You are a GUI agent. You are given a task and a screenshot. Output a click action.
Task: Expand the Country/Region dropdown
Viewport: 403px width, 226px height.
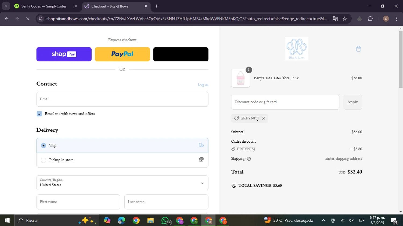tap(122, 183)
